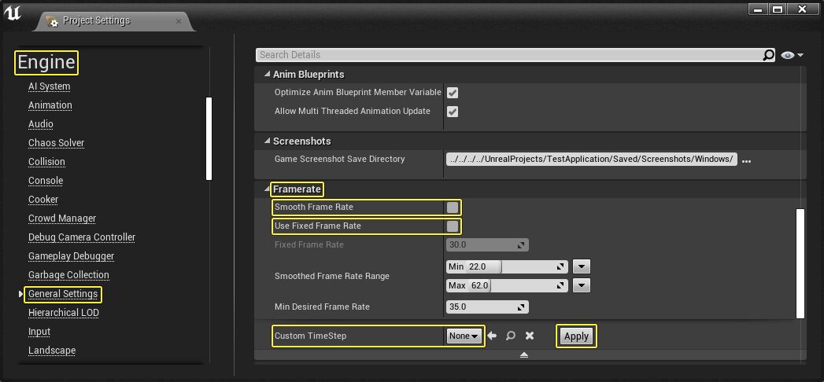824x382 pixels.
Task: Open Landscape settings
Action: click(x=51, y=351)
